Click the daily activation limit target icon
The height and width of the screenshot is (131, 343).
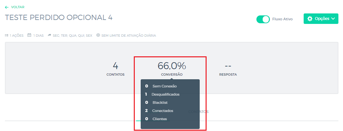click(98, 35)
